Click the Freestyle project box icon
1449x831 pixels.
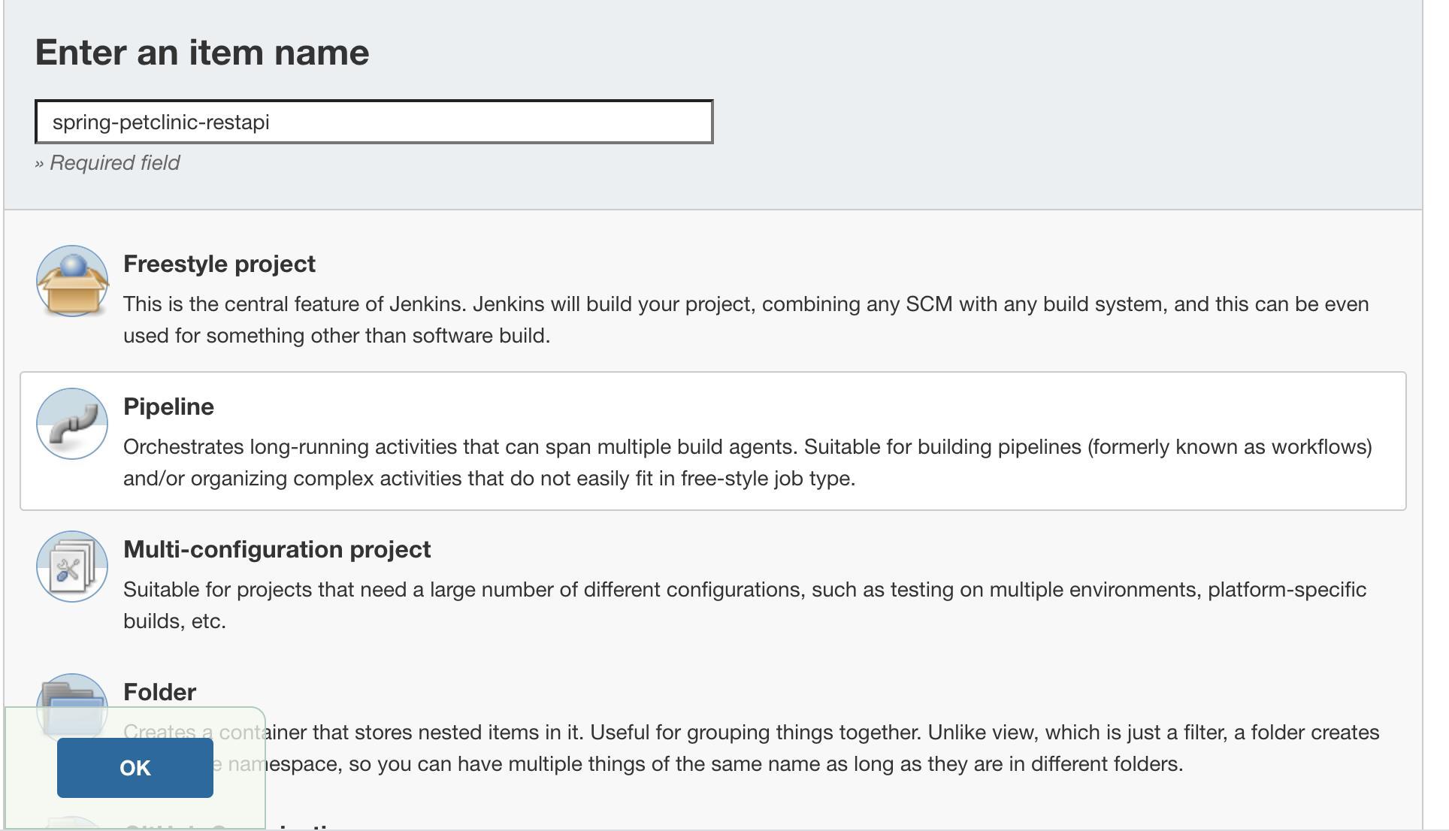pyautogui.click(x=72, y=281)
